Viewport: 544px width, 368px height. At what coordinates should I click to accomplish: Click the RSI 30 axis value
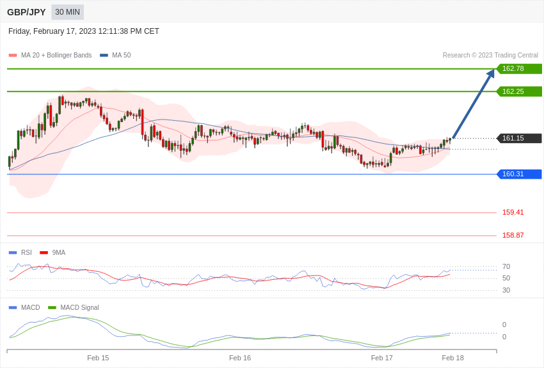tap(506, 290)
